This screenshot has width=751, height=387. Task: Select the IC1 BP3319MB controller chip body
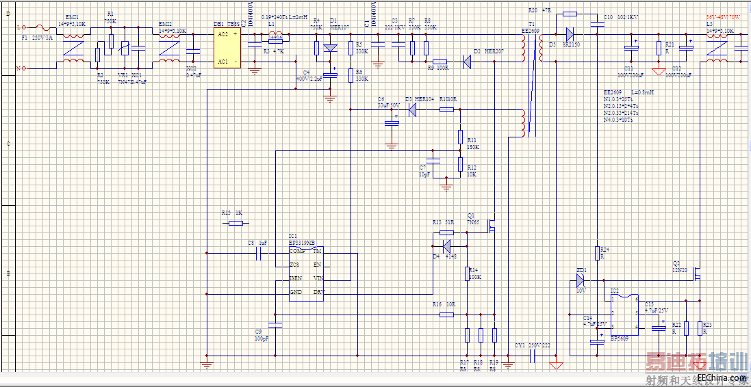305,273
